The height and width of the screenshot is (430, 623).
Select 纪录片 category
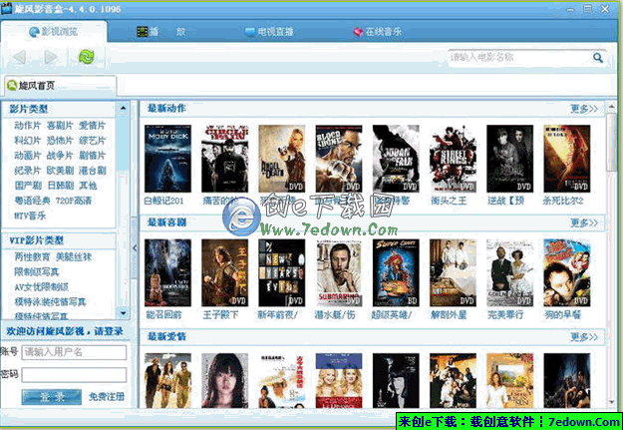28,171
